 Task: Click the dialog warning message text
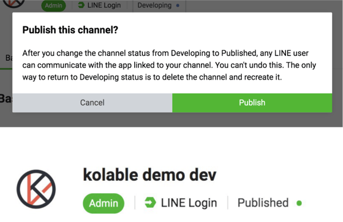click(169, 65)
